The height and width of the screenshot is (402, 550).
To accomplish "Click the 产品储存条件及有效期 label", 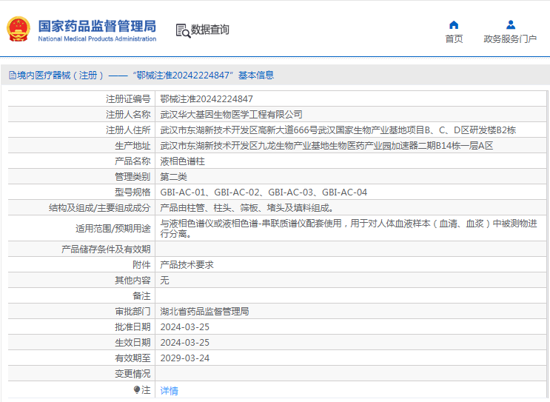I will tap(106, 249).
